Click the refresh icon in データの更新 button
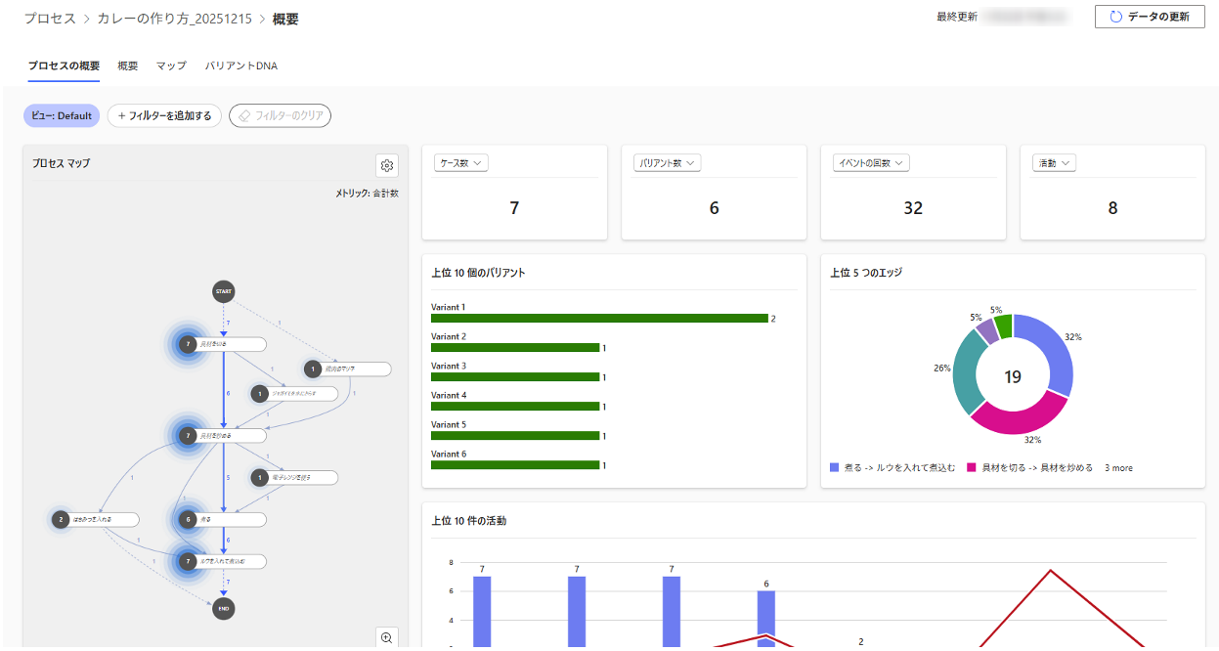This screenshot has width=1219, height=651. [1115, 17]
